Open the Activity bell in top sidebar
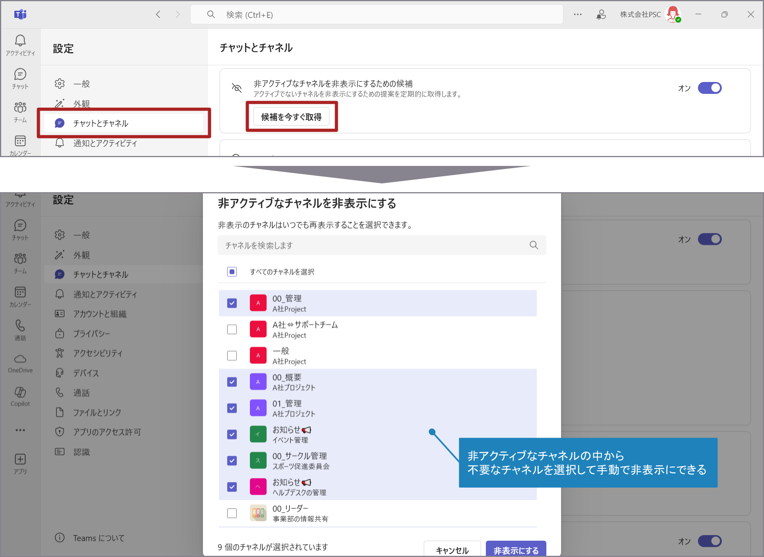The image size is (764, 557). coord(20,45)
